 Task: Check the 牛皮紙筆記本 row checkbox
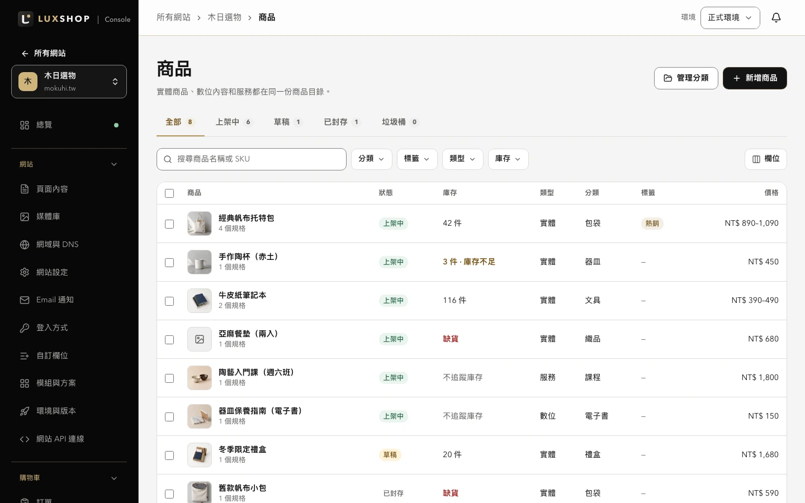[169, 301]
